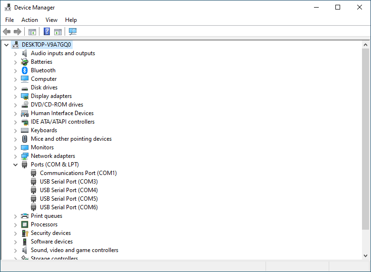Open the File menu

[10, 20]
